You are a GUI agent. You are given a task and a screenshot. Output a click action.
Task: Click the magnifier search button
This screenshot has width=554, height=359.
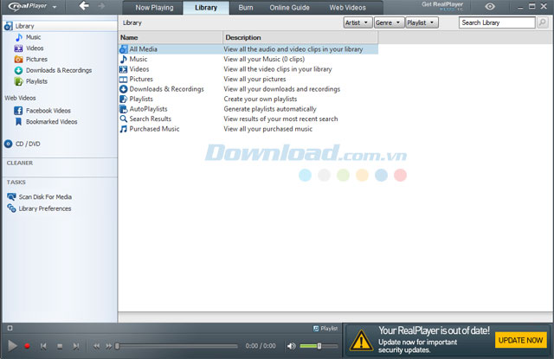click(x=543, y=22)
